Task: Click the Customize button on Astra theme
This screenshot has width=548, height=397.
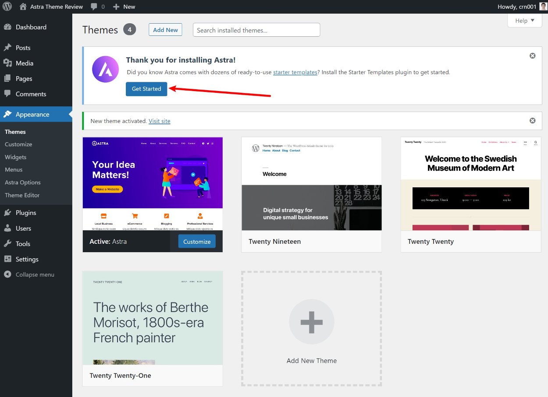Action: pos(197,242)
